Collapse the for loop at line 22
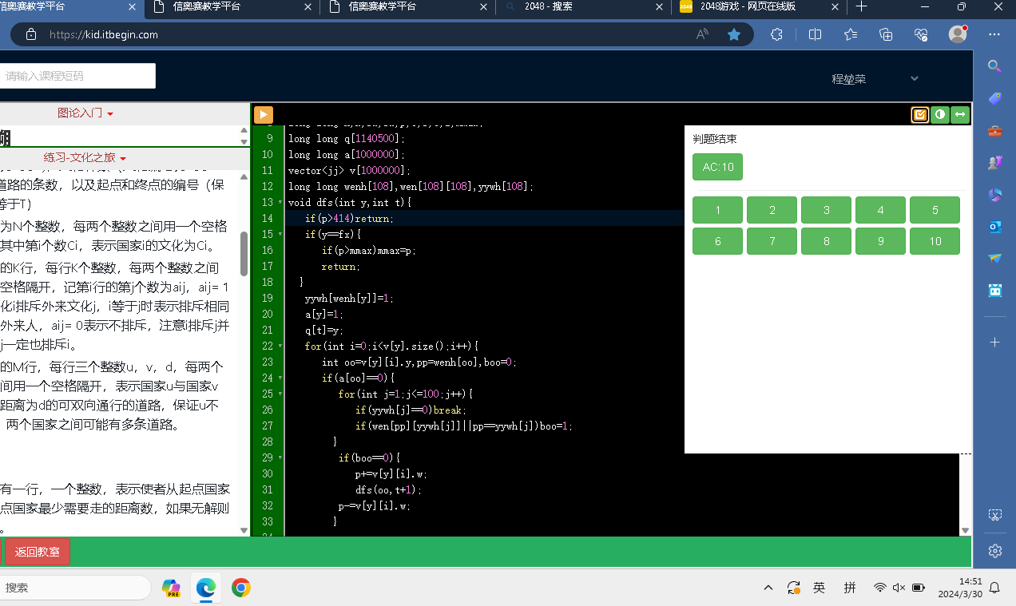Image resolution: width=1016 pixels, height=606 pixels. point(280,347)
